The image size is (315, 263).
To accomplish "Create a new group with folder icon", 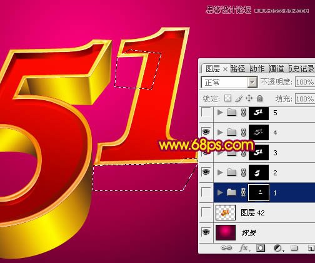I will pos(294,248).
